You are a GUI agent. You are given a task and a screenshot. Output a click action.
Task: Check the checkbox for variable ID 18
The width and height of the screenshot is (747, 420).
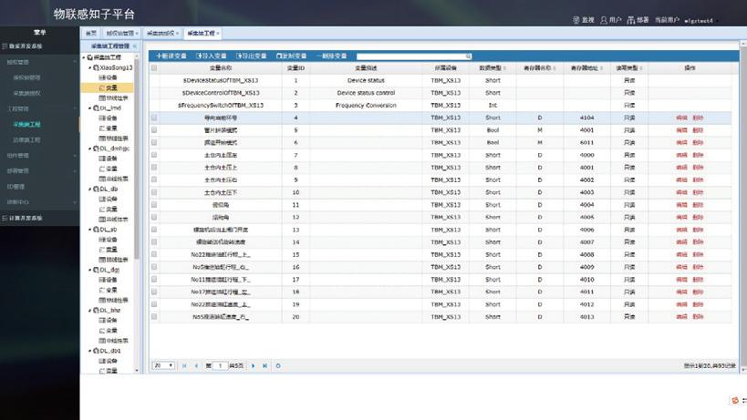point(154,292)
